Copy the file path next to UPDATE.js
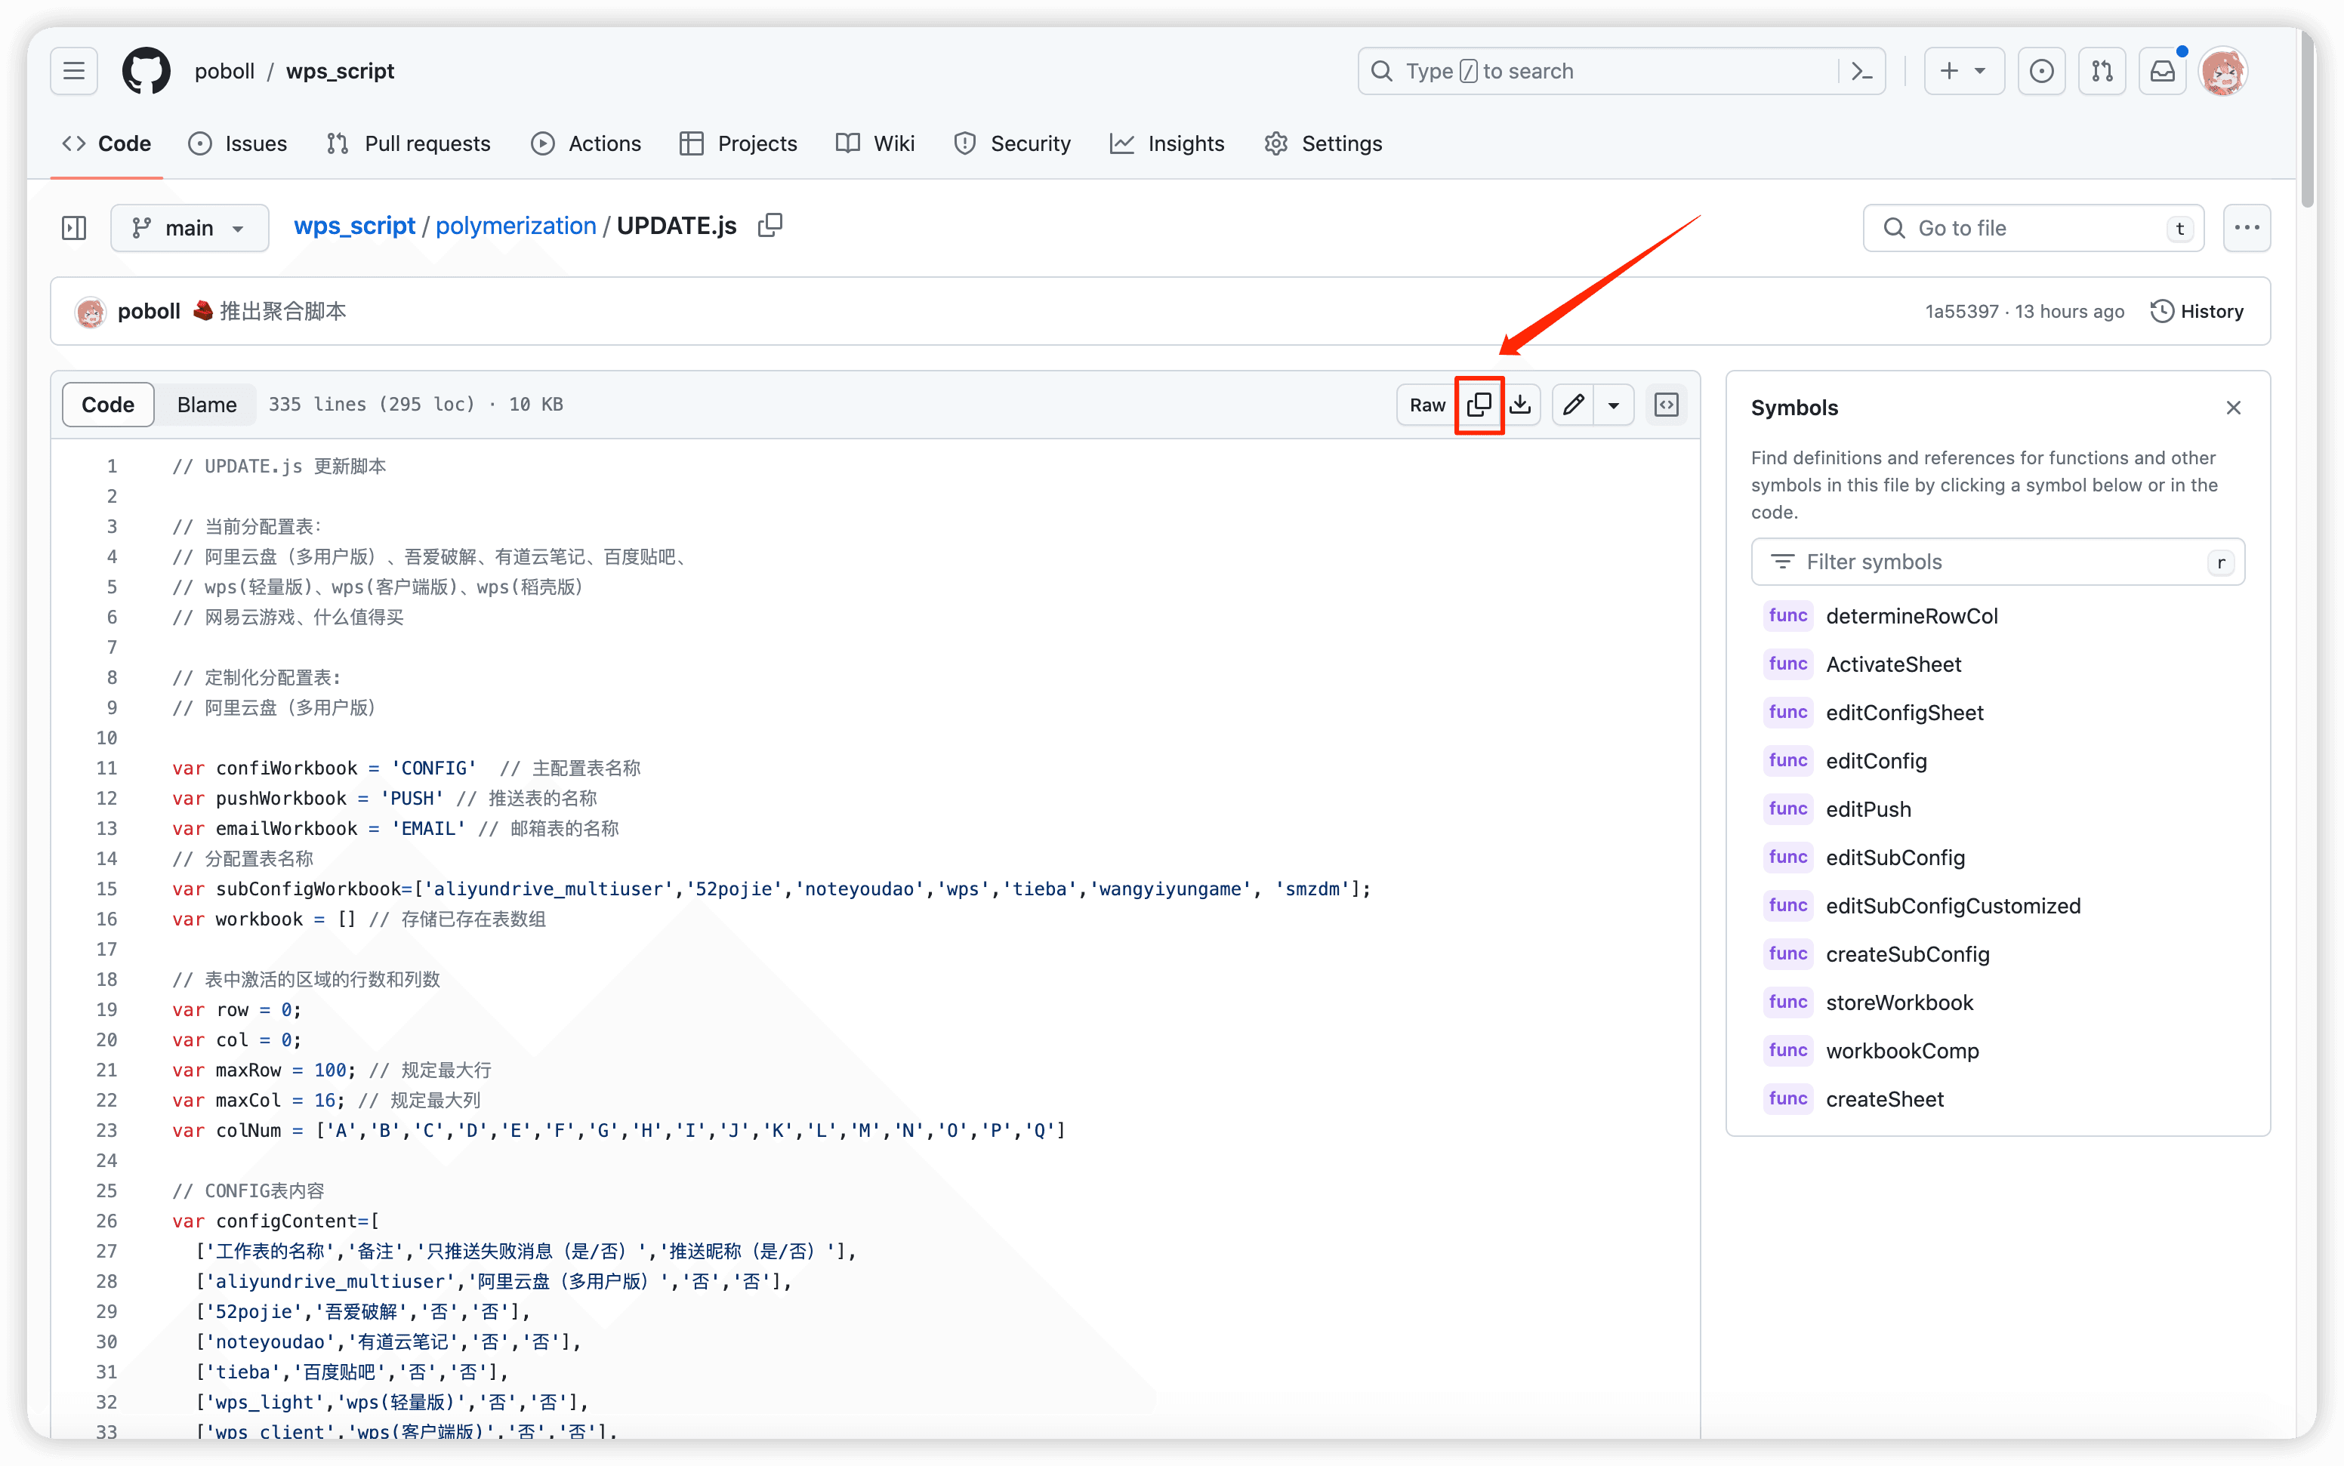Image resolution: width=2344 pixels, height=1466 pixels. 769,225
